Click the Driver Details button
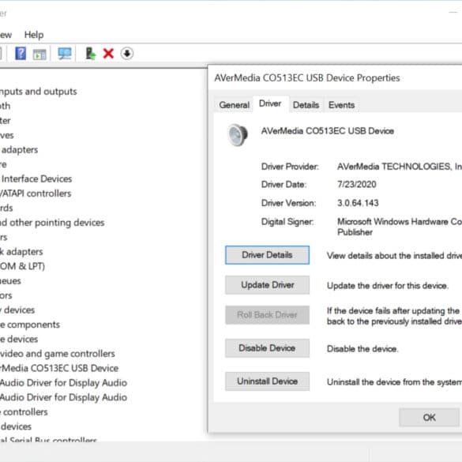Viewport: 462px width, 462px height. (267, 255)
